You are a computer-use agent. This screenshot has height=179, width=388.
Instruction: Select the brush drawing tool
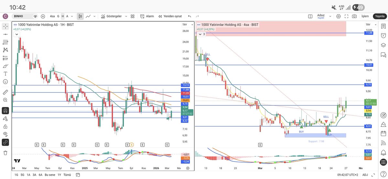pyautogui.click(x=5, y=66)
